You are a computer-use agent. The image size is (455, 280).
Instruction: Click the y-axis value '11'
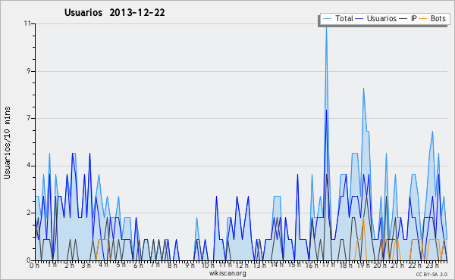pos(27,23)
